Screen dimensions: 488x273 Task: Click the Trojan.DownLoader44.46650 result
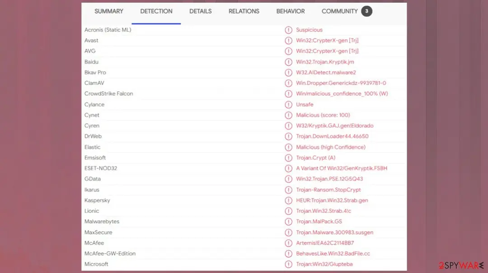332,136
